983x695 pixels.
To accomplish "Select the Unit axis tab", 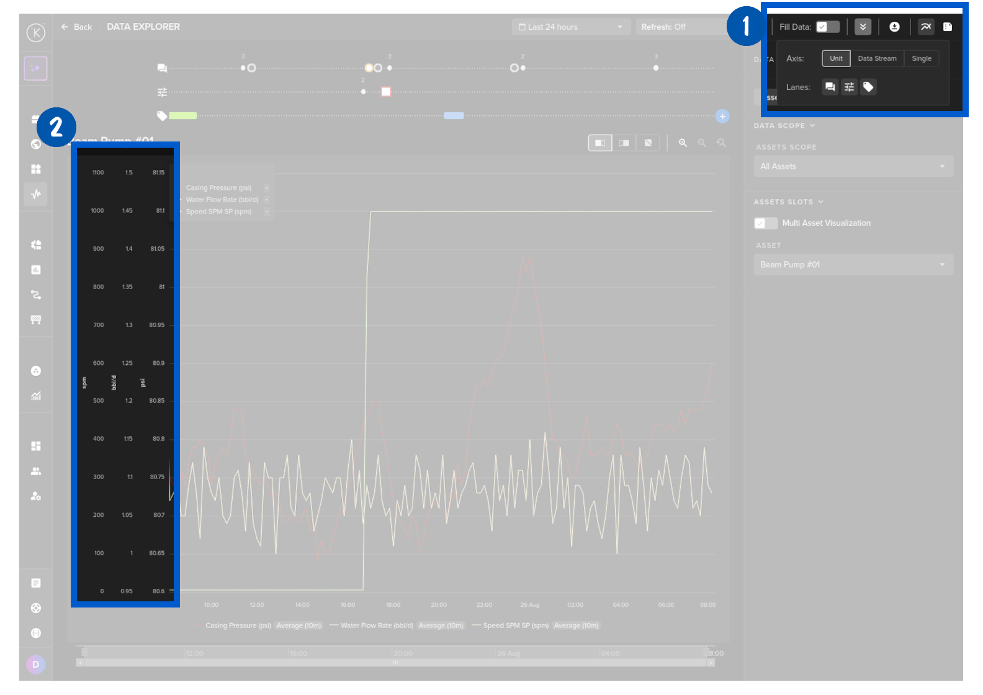I will (836, 58).
